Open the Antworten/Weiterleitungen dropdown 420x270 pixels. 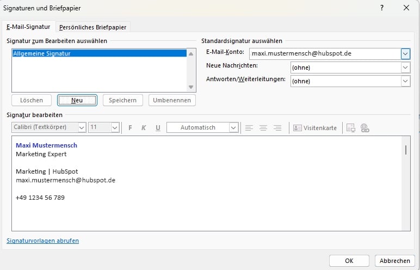[x=405, y=81]
